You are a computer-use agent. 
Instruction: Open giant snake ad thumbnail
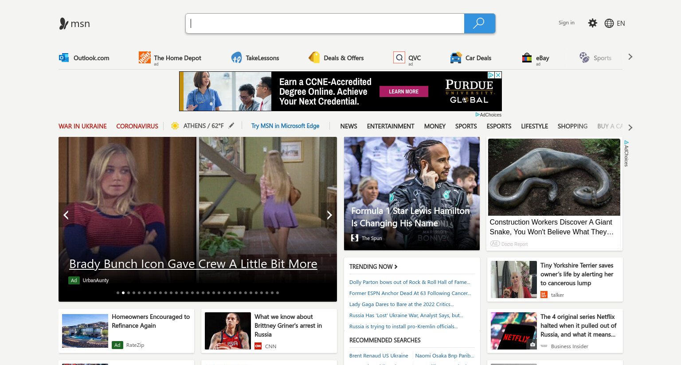(x=554, y=177)
